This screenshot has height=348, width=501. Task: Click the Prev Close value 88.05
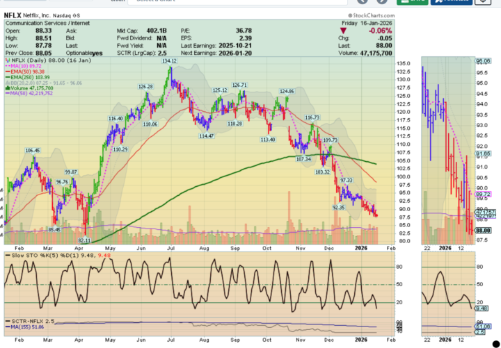[x=43, y=53]
